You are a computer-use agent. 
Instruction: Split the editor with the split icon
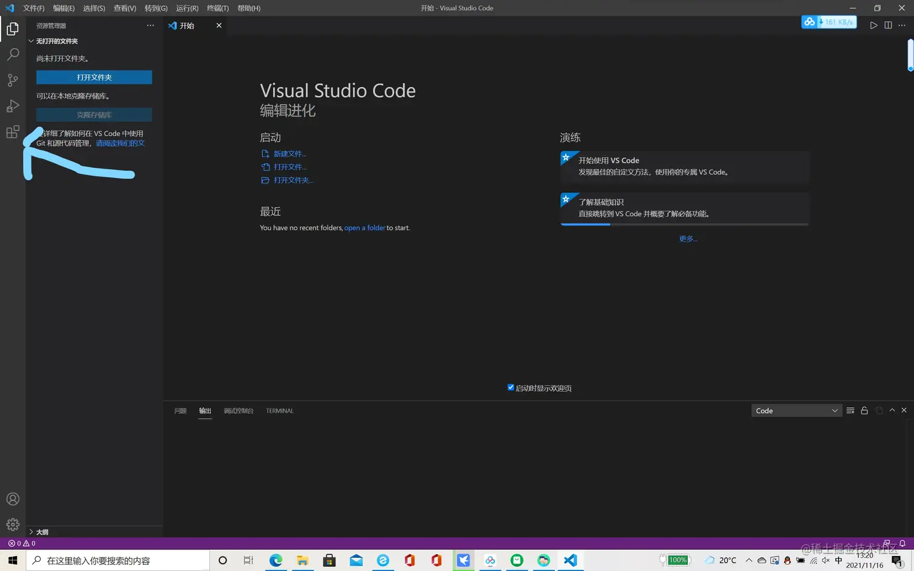point(888,25)
